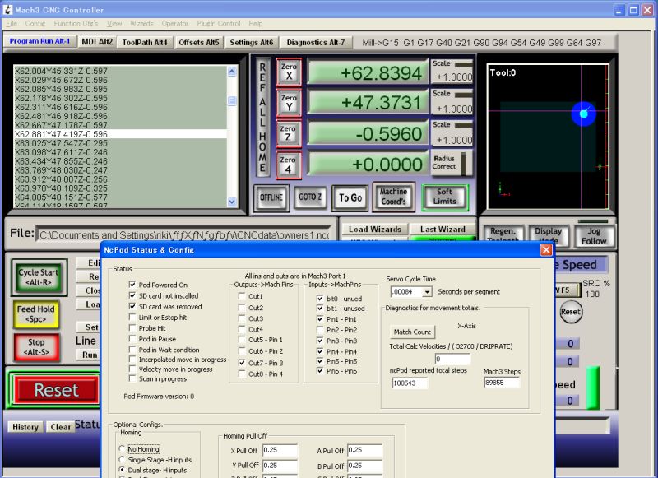
Task: Open the PlugIn Control menu
Action: pos(219,24)
